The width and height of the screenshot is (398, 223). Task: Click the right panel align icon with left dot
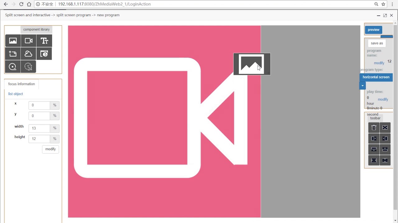click(385, 138)
